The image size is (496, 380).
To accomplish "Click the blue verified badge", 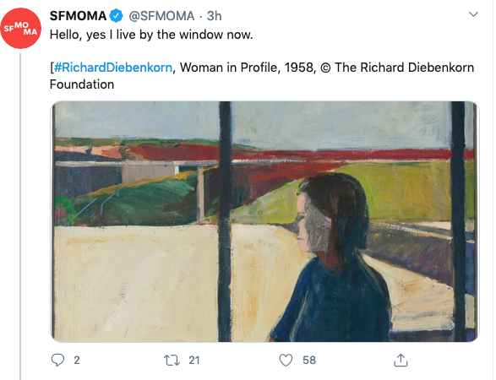I will tap(116, 16).
